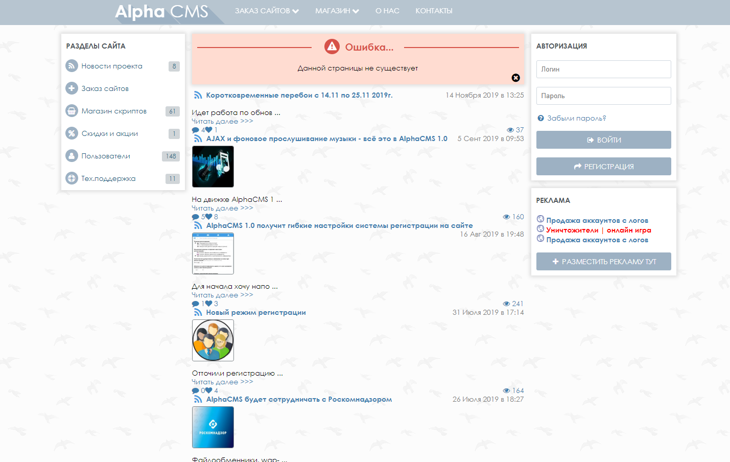
Task: Click into the Пароль password field
Action: (x=603, y=96)
